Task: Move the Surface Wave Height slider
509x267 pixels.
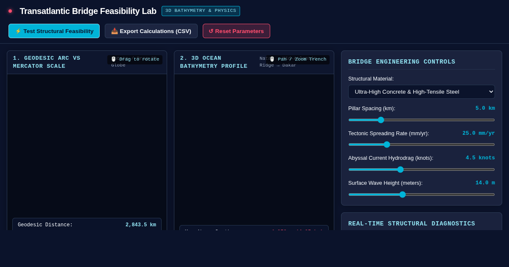Action: click(422, 195)
